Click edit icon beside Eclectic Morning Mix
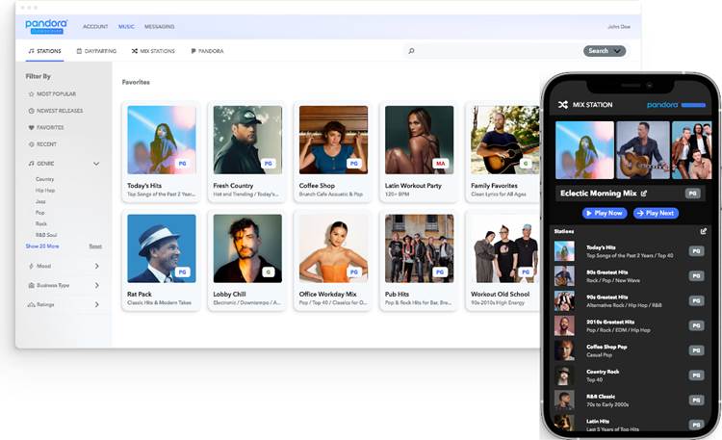Viewport: 722px width, 440px height. click(644, 194)
